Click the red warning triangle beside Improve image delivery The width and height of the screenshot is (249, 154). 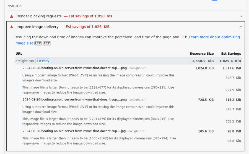tap(12, 27)
